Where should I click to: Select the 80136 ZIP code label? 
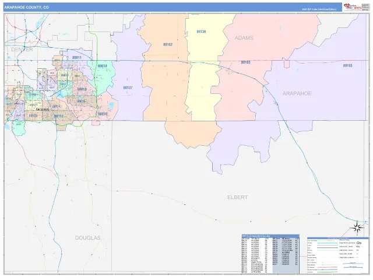click(x=201, y=32)
